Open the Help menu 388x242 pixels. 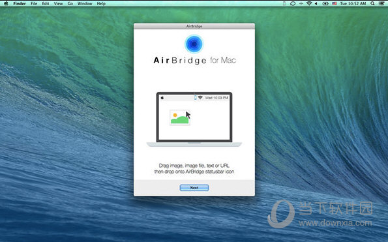tap(101, 3)
